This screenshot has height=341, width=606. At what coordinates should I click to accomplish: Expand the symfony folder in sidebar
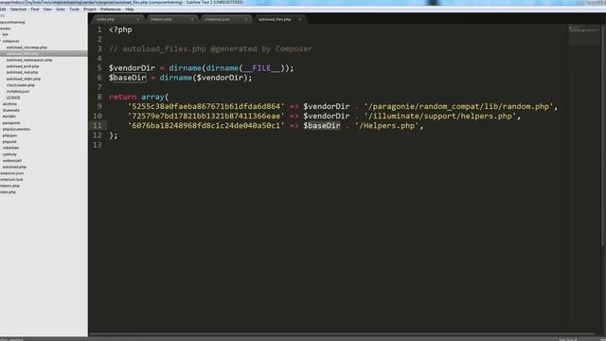point(9,154)
